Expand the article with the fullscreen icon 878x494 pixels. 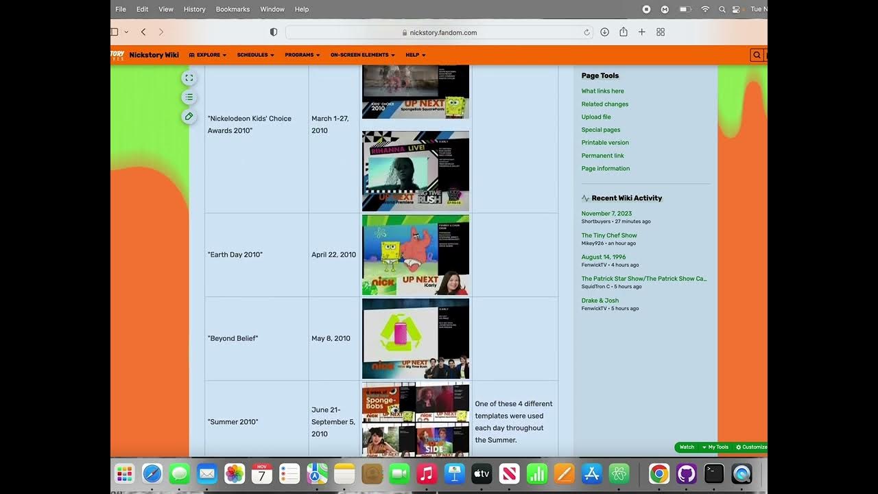click(189, 78)
